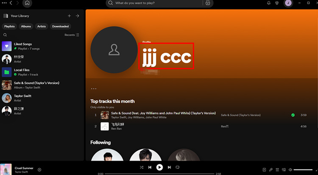Open the play queue

tap(277, 170)
